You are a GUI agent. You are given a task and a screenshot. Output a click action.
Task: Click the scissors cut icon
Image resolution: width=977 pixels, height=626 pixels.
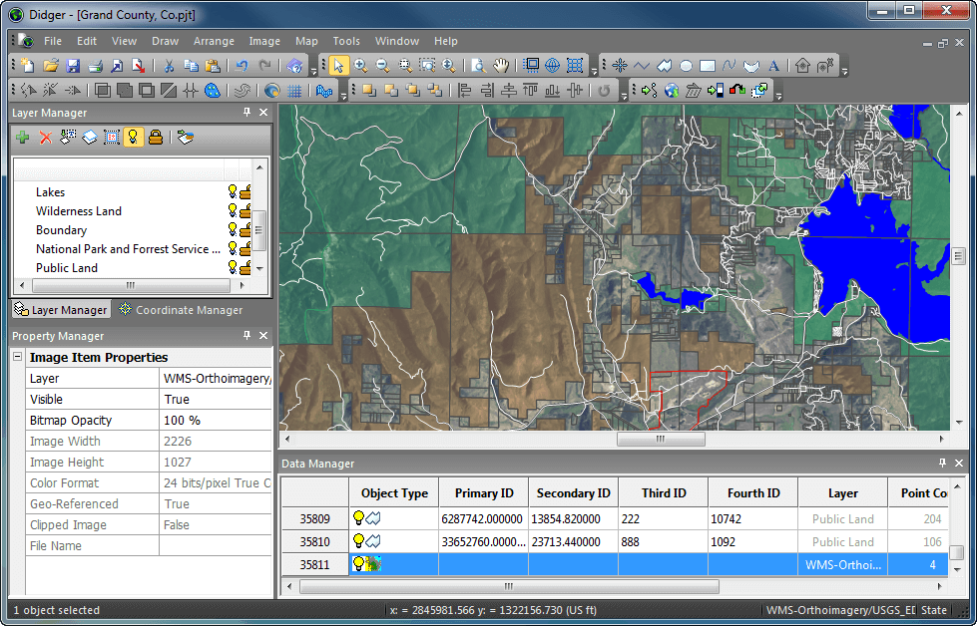tap(169, 66)
